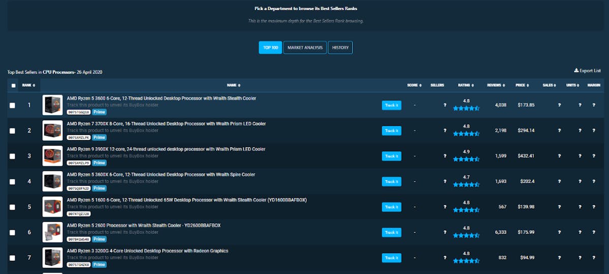Open AMD Ryzen 3 3200G Radeon Graphics title
The width and height of the screenshot is (609, 274).
point(148,251)
